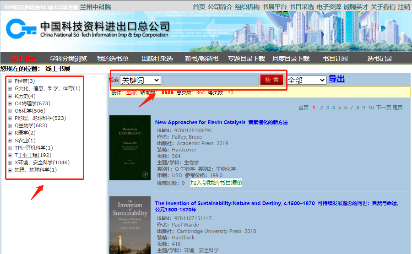
Task: Go to results page 2
Action: [x=321, y=108]
